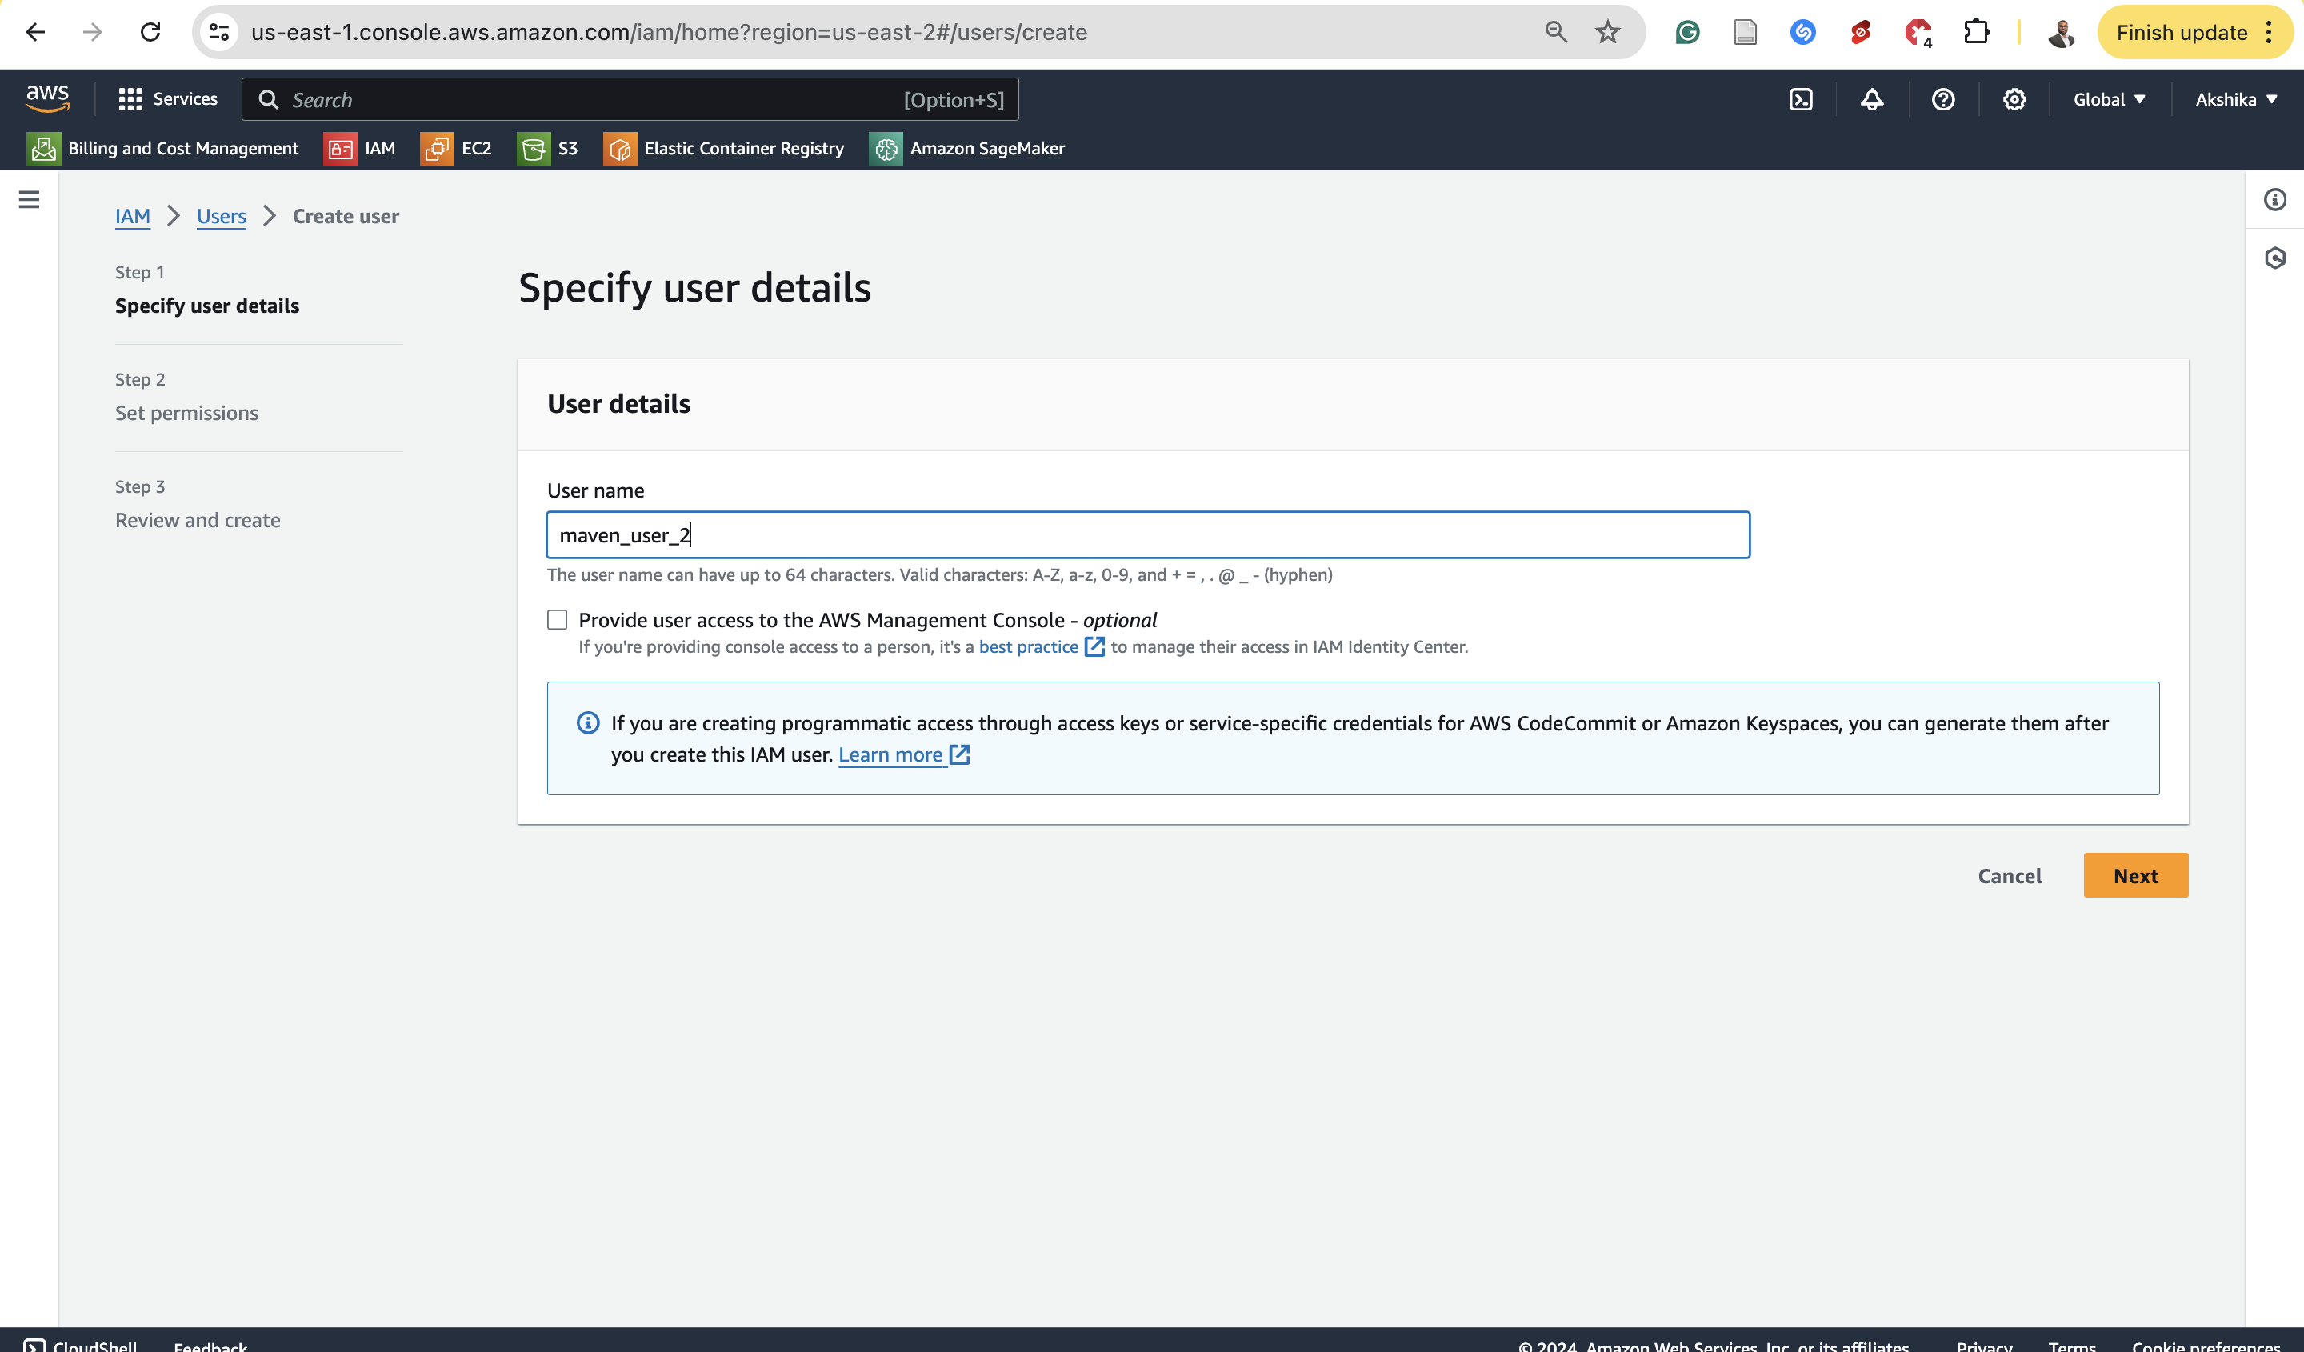Enable AWS Management Console access checkbox

[x=557, y=620]
